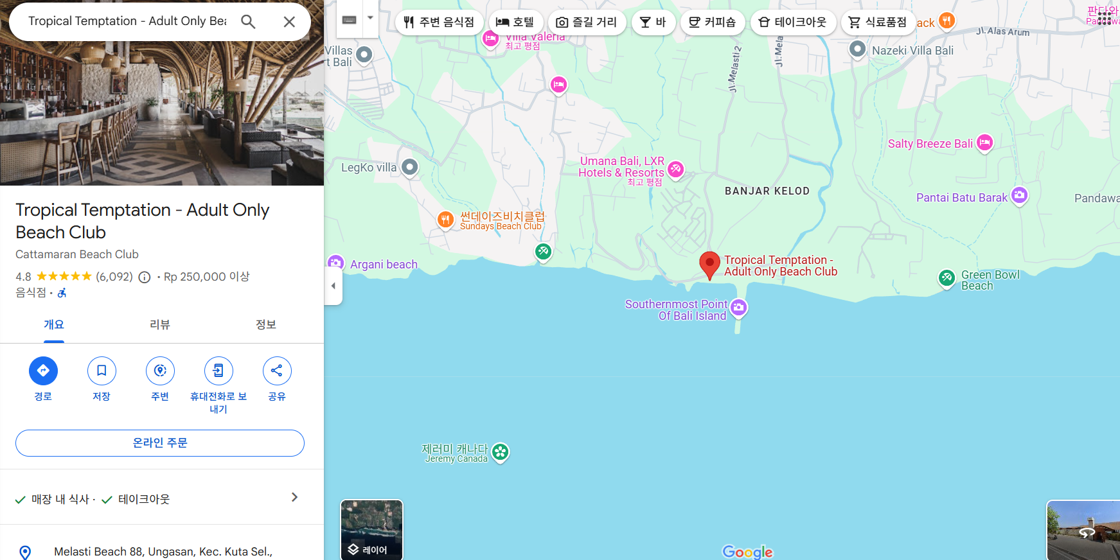The image size is (1120, 560).
Task: Click the Argani beach camera marker
Action: pyautogui.click(x=335, y=263)
